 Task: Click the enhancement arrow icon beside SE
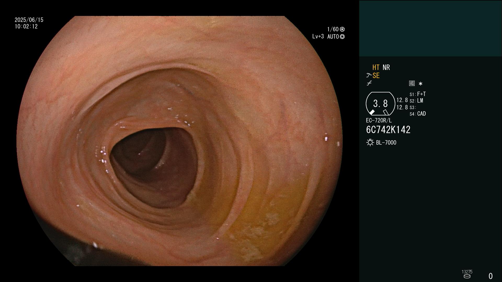(x=369, y=75)
